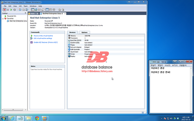
Task: Click the VMware Workstation taskbar icon
Action: pyautogui.click(x=45, y=118)
